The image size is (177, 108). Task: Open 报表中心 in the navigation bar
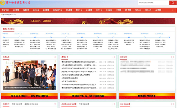coord(79,10)
